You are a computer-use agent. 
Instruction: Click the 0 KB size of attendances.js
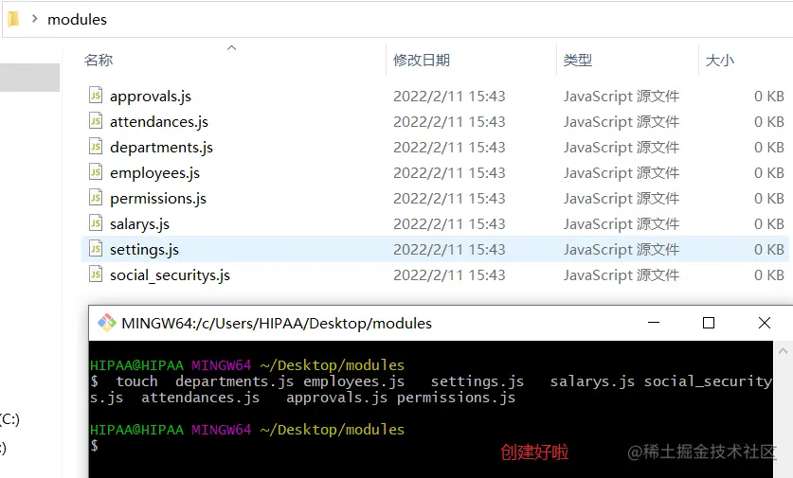point(768,122)
